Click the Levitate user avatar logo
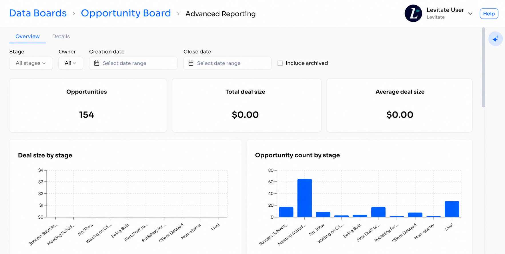505x254 pixels. coord(413,13)
